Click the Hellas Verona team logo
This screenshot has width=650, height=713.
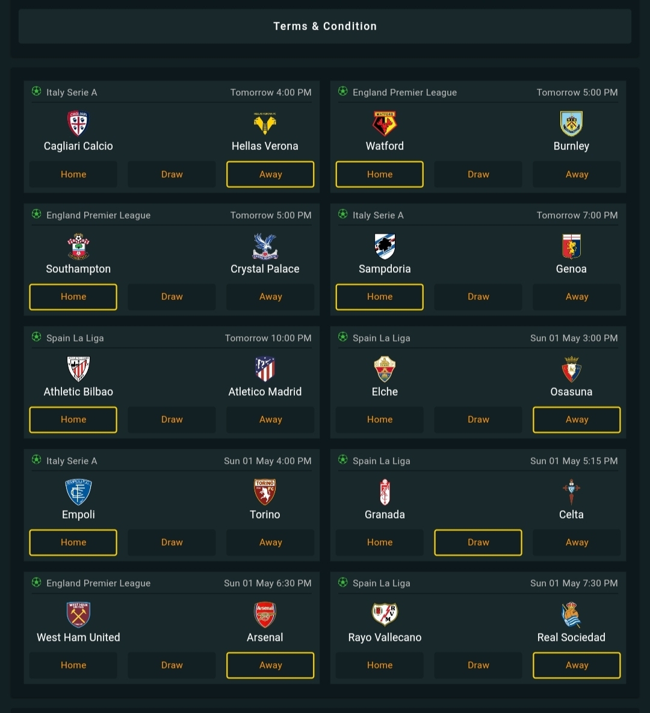coord(265,123)
